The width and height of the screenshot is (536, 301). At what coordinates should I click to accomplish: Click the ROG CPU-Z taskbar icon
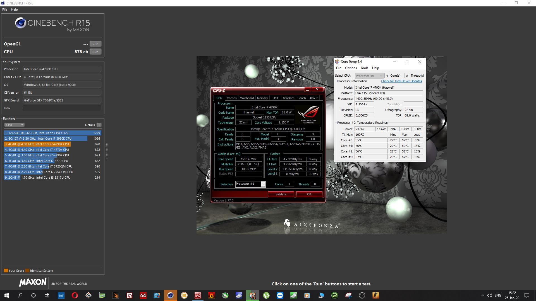(x=198, y=295)
